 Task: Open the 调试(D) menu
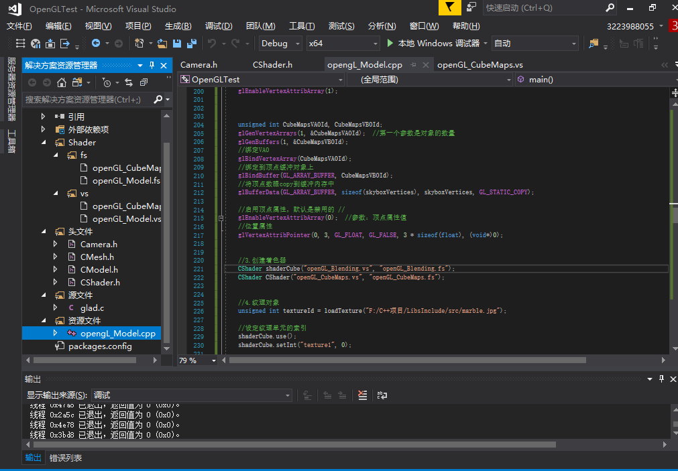click(219, 26)
